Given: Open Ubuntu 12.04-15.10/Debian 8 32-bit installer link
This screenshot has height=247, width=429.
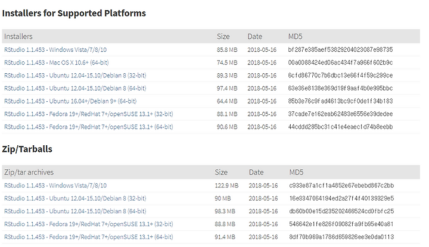Looking at the screenshot, I should click(75, 76).
